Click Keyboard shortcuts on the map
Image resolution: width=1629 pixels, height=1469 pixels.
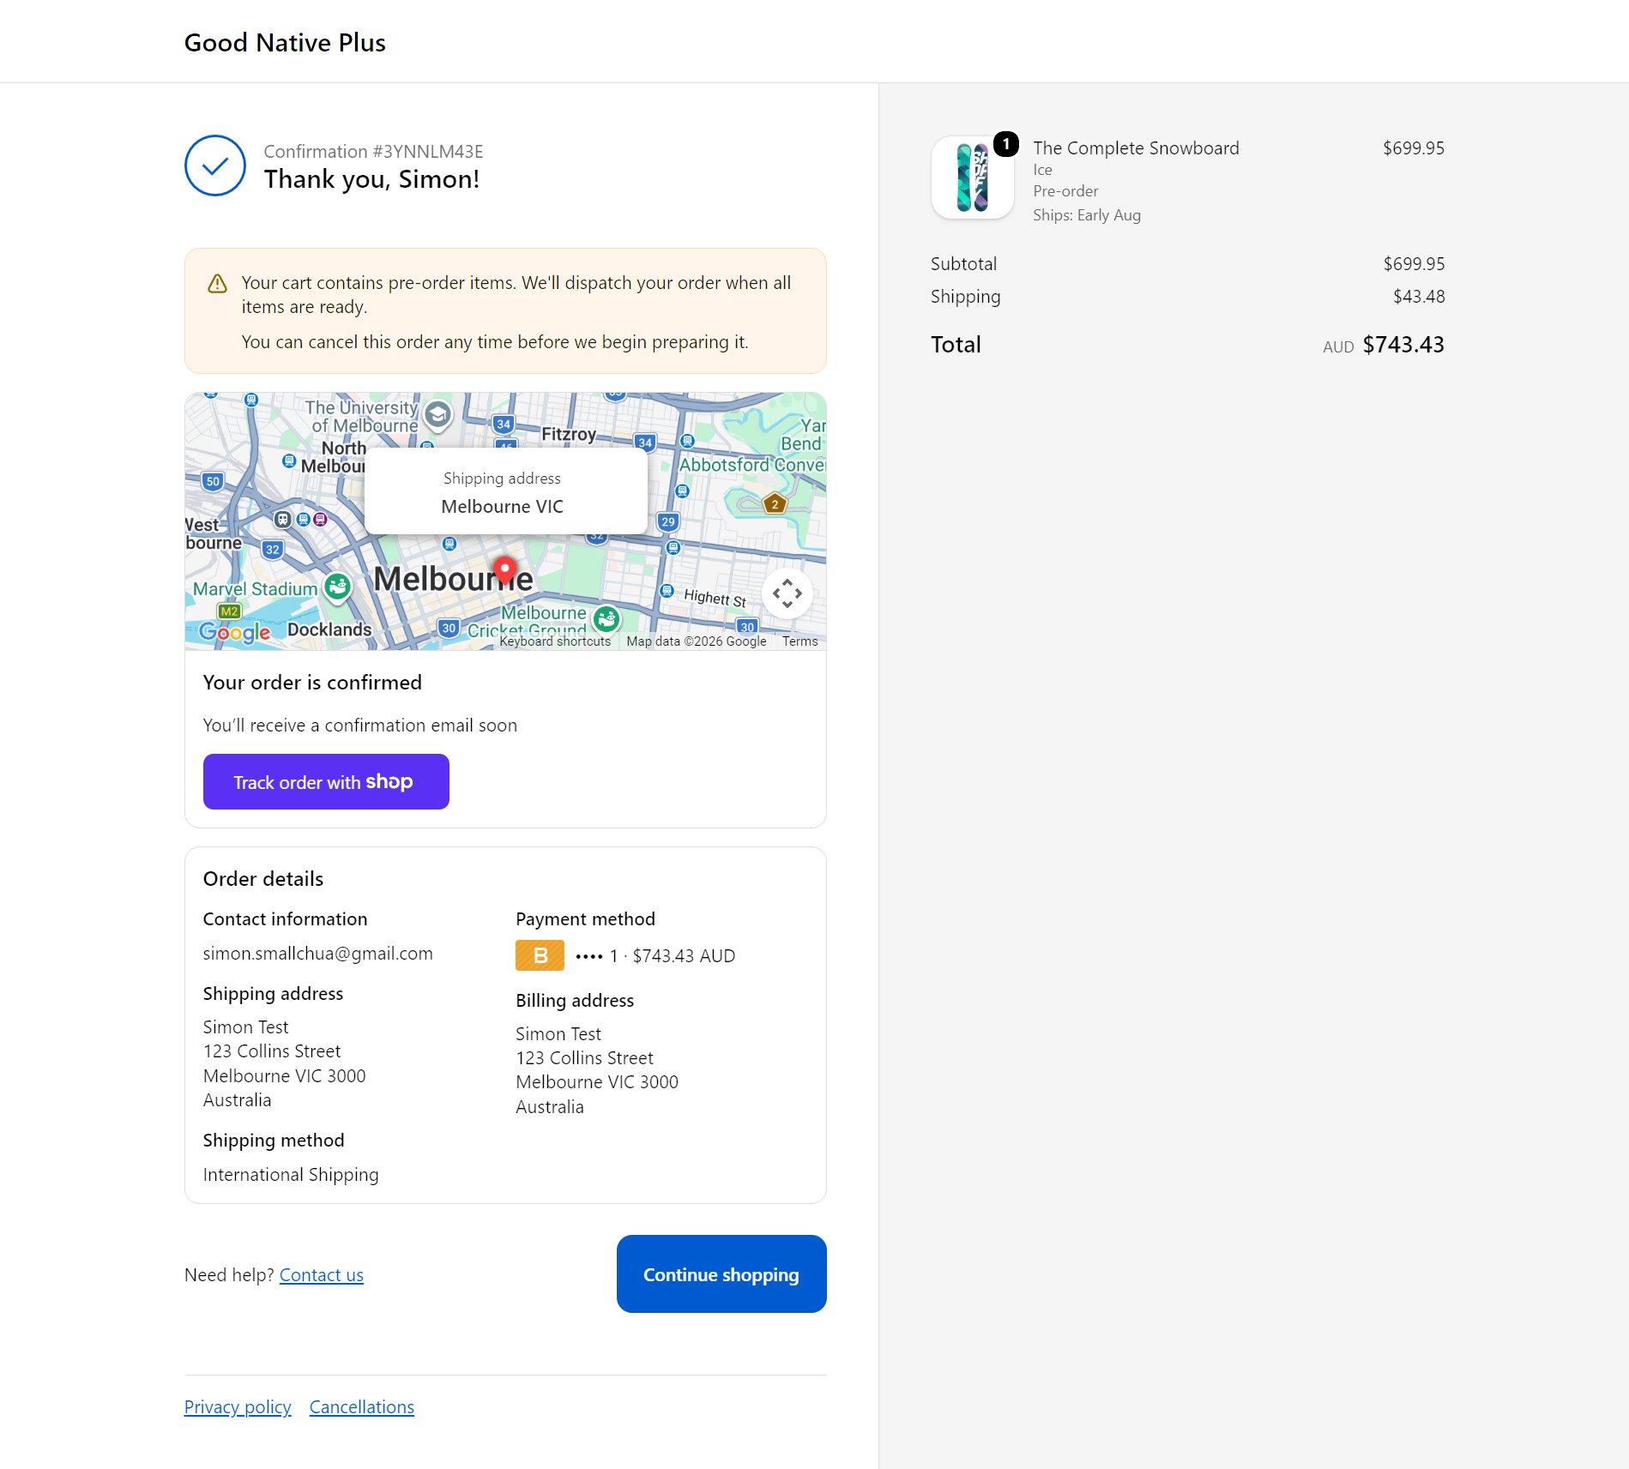(x=555, y=641)
